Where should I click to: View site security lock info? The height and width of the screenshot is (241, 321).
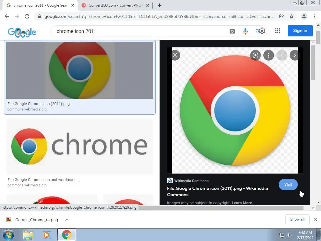(39, 16)
